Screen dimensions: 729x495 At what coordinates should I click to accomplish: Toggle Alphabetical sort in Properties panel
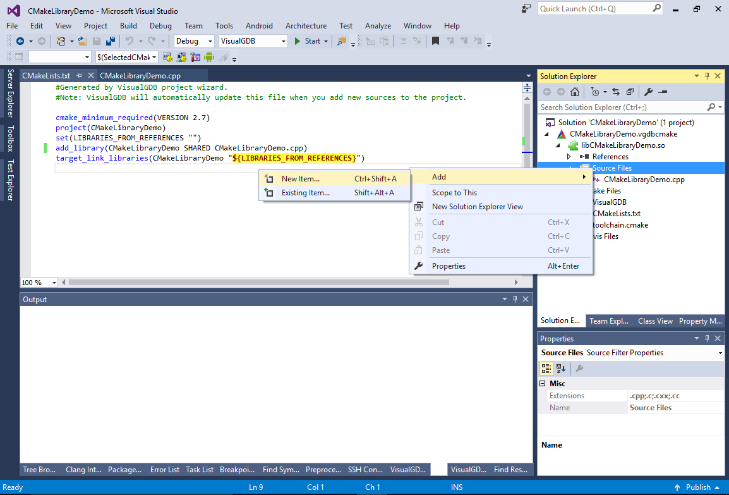(561, 369)
